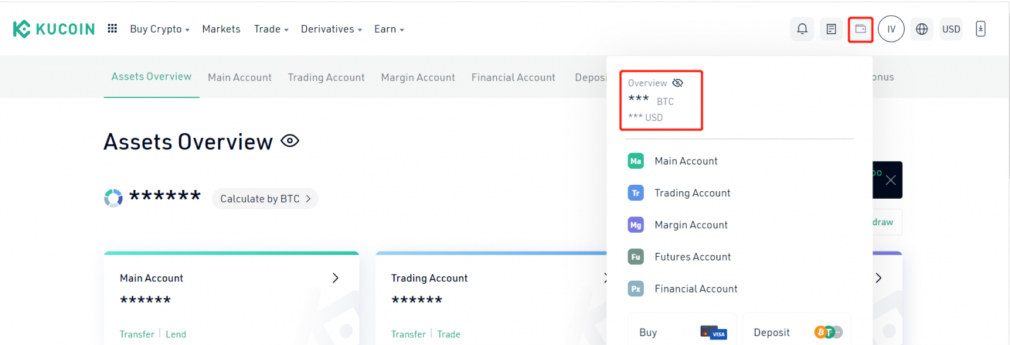
Task: Open the apps grid menu icon
Action: [112, 28]
